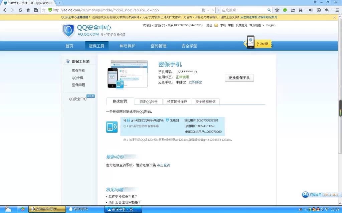Open the 密码管理 navigation menu
The height and width of the screenshot is (213, 342).
point(159,46)
